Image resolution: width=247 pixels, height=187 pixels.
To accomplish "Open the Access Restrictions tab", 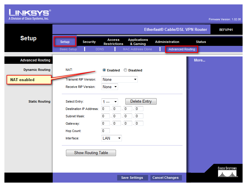I will coord(113,42).
